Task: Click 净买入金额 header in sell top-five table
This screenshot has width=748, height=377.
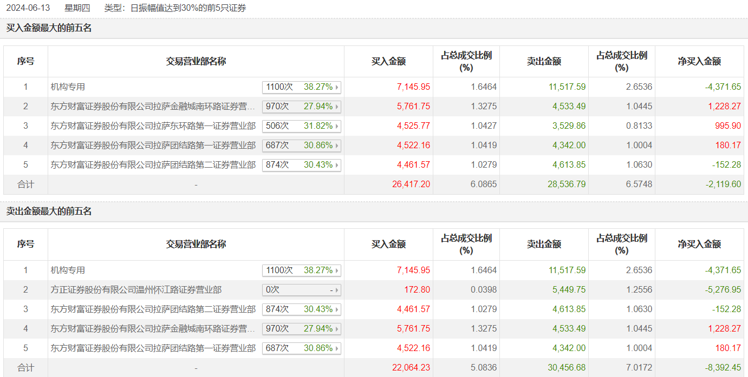Action: coord(699,244)
